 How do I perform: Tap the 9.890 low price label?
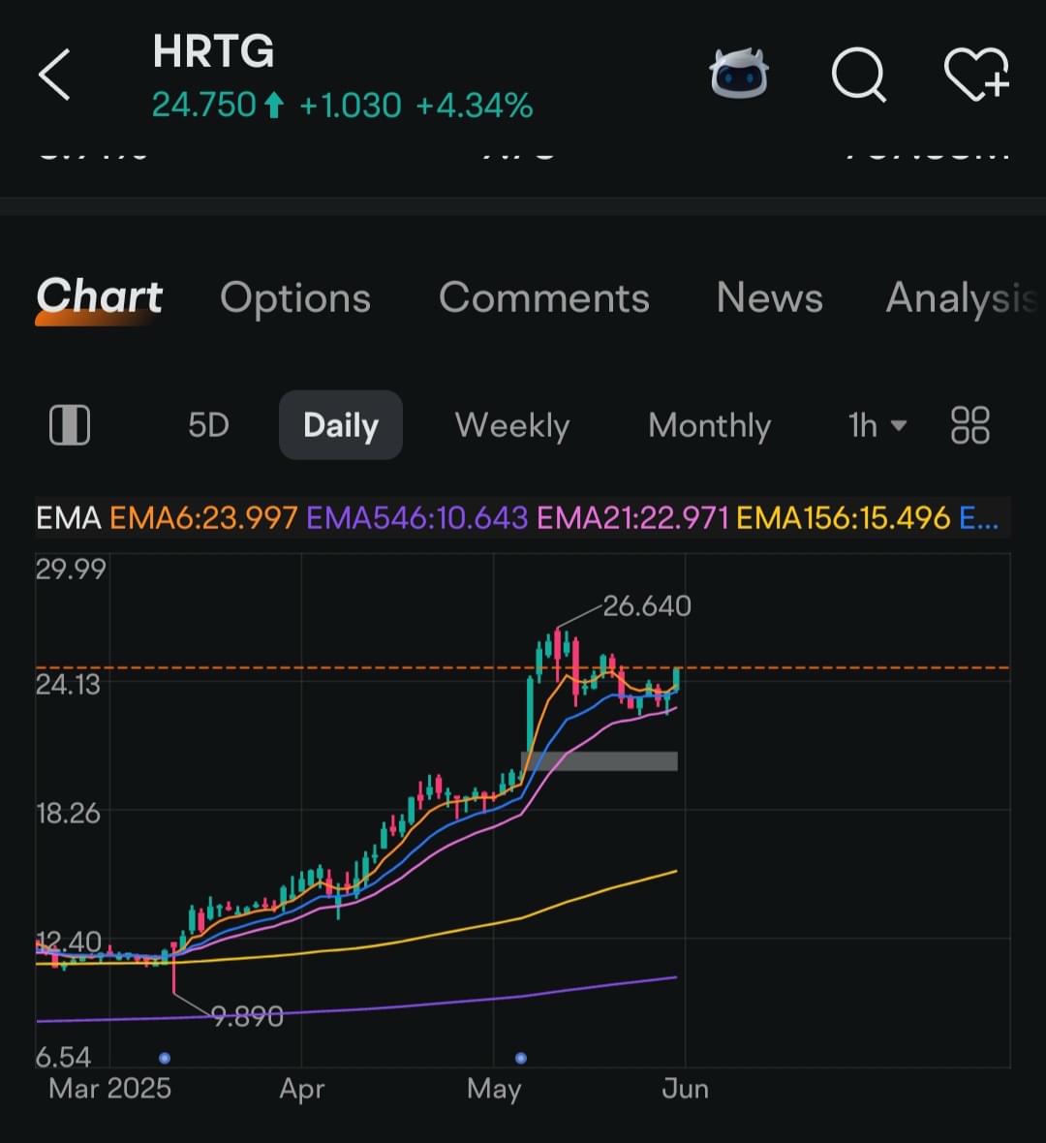(x=247, y=1015)
